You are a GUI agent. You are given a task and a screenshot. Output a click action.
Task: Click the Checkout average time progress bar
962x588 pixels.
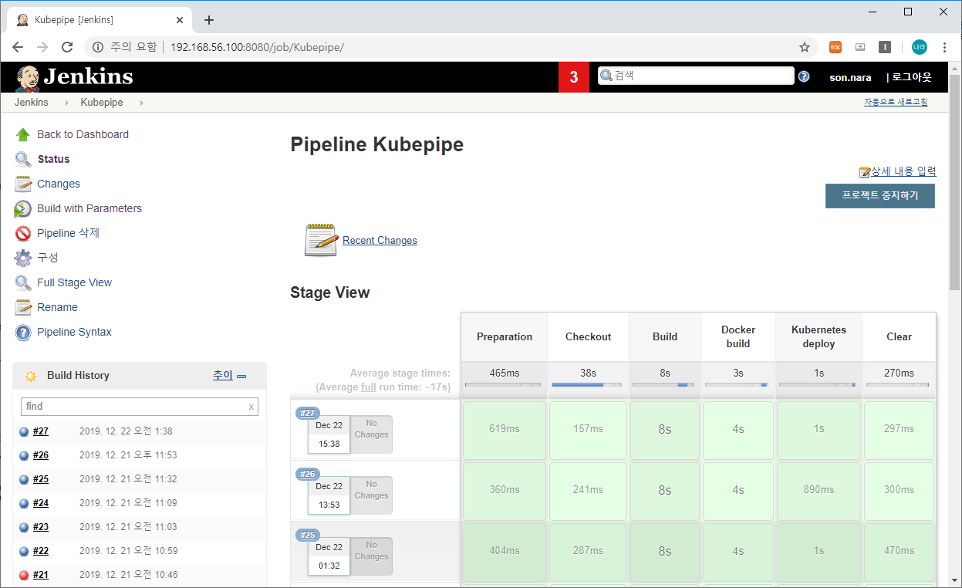(x=588, y=384)
